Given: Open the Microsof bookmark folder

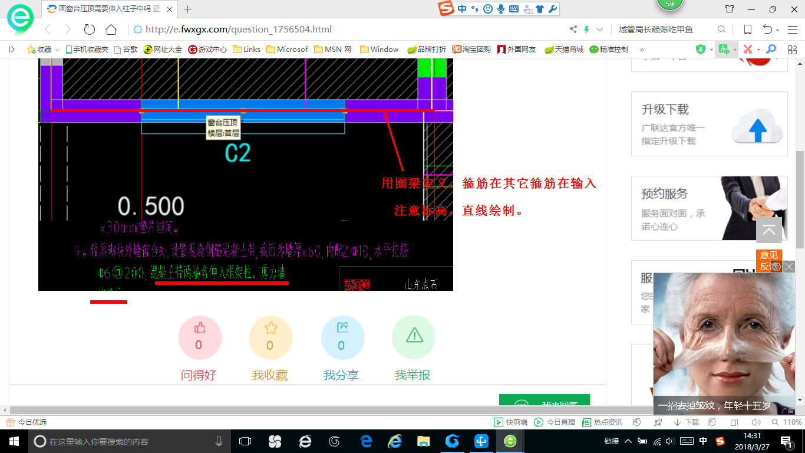Looking at the screenshot, I should point(287,50).
